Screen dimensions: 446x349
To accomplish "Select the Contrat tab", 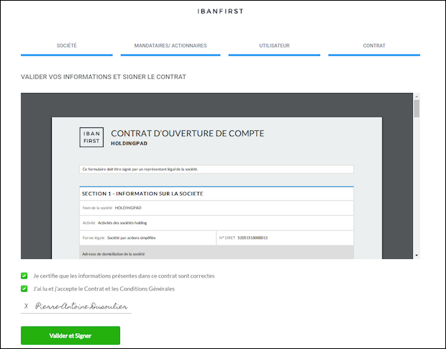I will pyautogui.click(x=374, y=46).
